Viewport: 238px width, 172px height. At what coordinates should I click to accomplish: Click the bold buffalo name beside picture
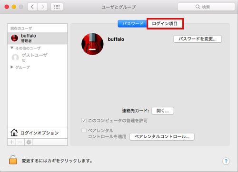[116, 39]
